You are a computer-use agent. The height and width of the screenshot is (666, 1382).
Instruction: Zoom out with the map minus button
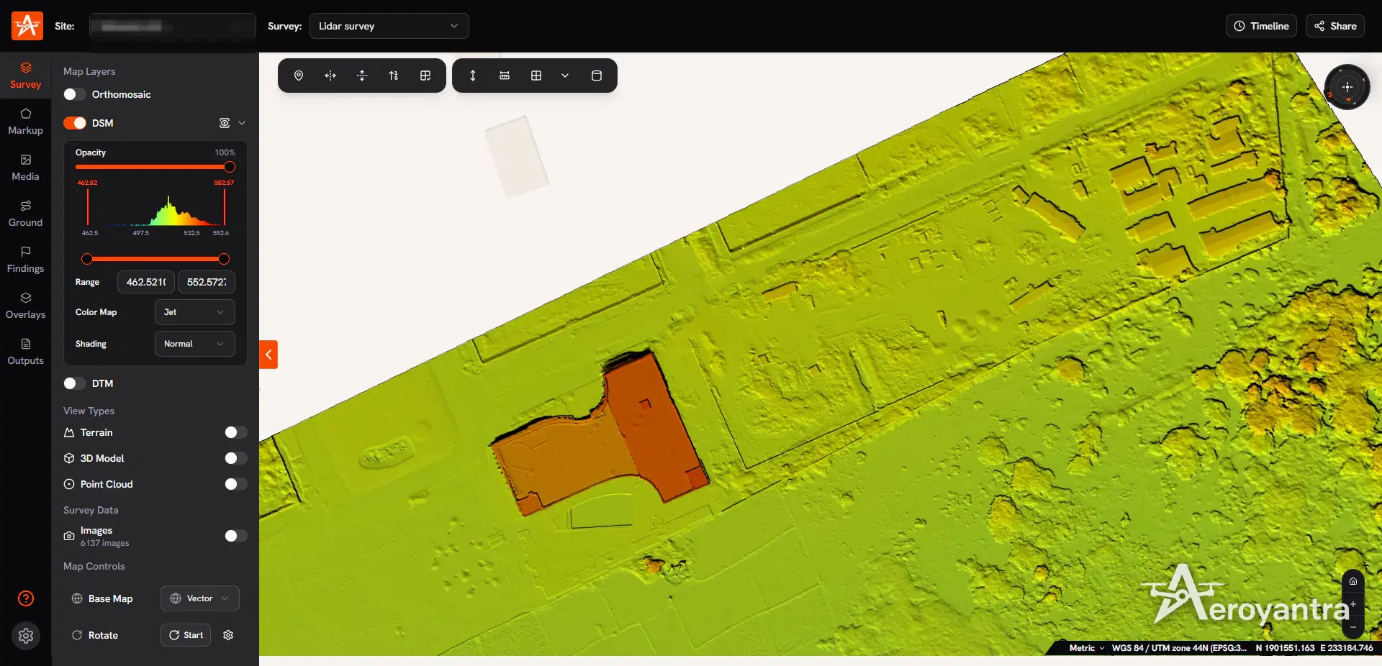click(x=1353, y=627)
